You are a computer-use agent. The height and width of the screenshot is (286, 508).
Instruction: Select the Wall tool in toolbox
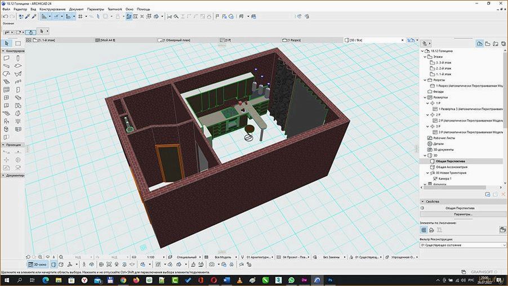tap(7, 58)
